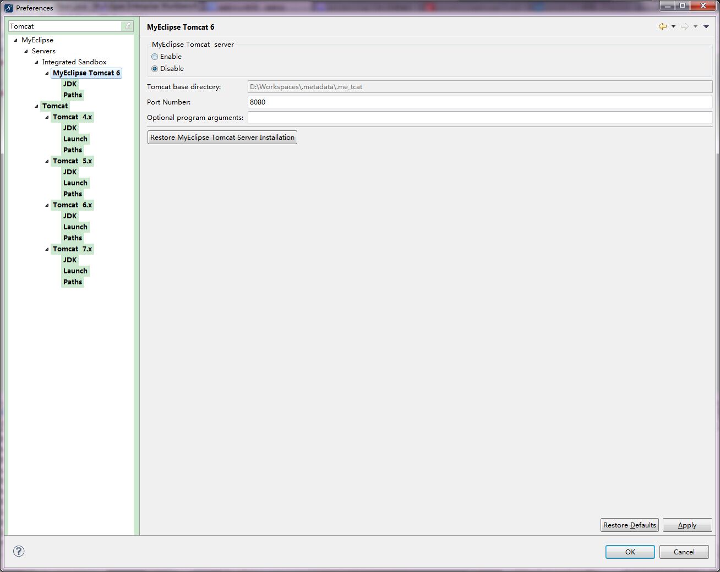Screen dimensions: 720x572
Task: Collapse the Tomcat 6.x node
Action: 47,205
